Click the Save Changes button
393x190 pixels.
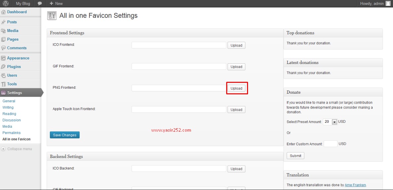[x=64, y=135]
